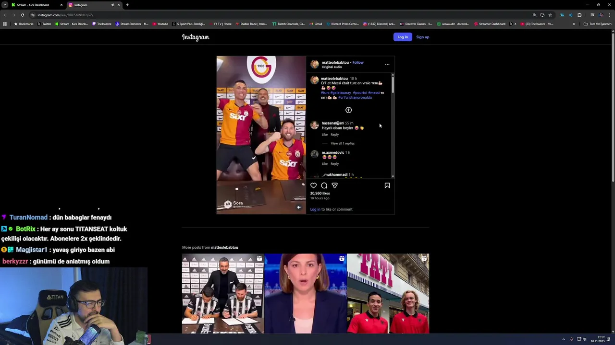615x345 pixels.
Task: Open the zoom magnifier icon in address bar
Action: click(x=534, y=15)
